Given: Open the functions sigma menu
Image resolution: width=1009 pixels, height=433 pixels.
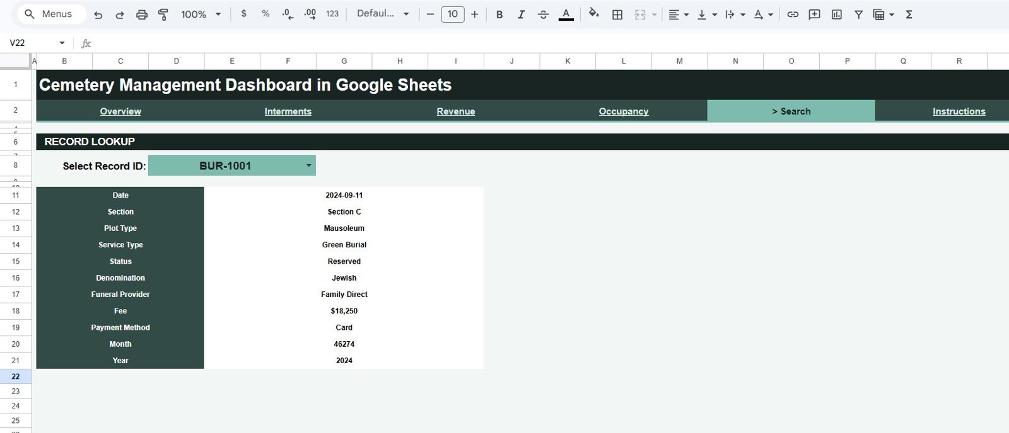Looking at the screenshot, I should coord(909,14).
